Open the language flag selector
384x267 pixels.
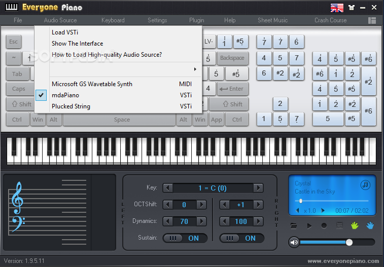(x=337, y=8)
